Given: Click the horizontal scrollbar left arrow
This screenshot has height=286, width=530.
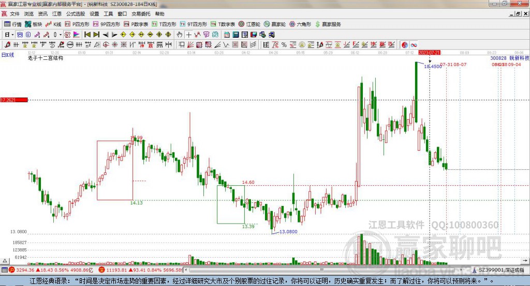Looking at the screenshot, I should pyautogui.click(x=186, y=270).
